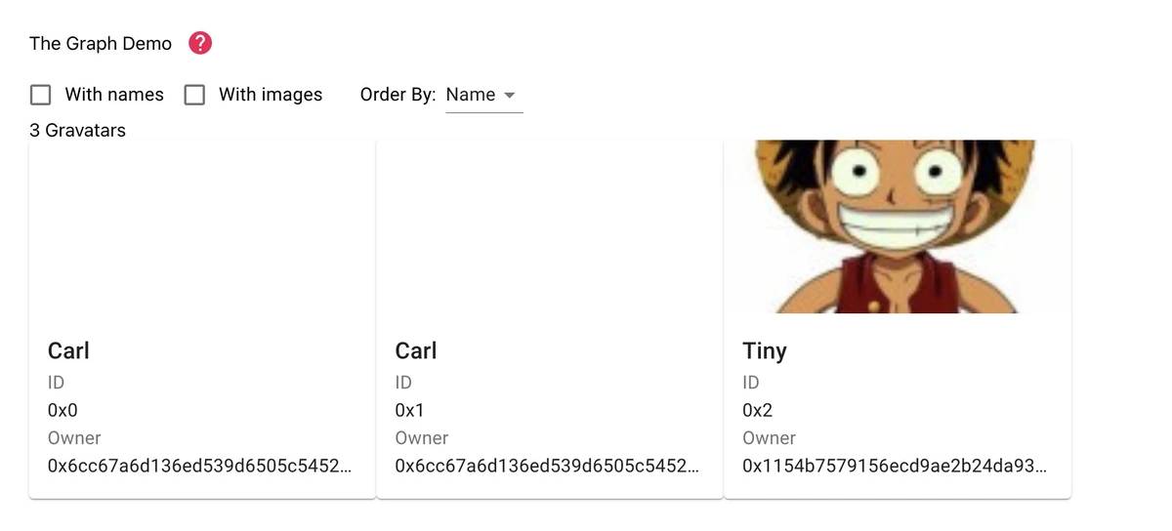
Task: Click the owner address on the 0x0 card
Action: tap(199, 467)
